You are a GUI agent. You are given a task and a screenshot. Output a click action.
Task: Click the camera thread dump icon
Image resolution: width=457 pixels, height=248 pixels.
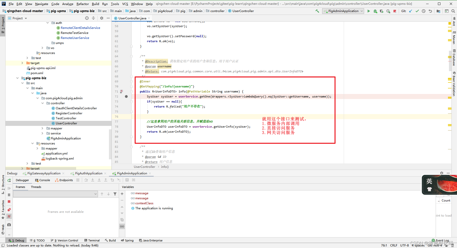[x=9, y=225]
